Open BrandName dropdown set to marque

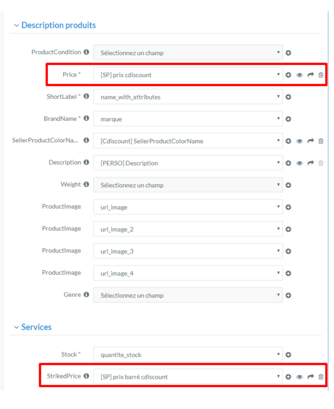click(x=188, y=119)
